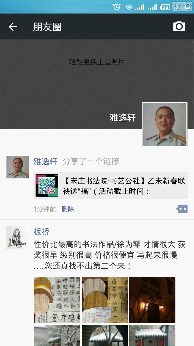
Task: Open the comment and like bubble icon
Action: 182,209
